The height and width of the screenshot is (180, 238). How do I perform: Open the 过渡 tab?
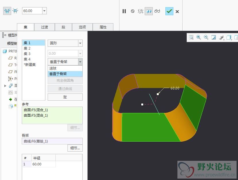point(44,27)
